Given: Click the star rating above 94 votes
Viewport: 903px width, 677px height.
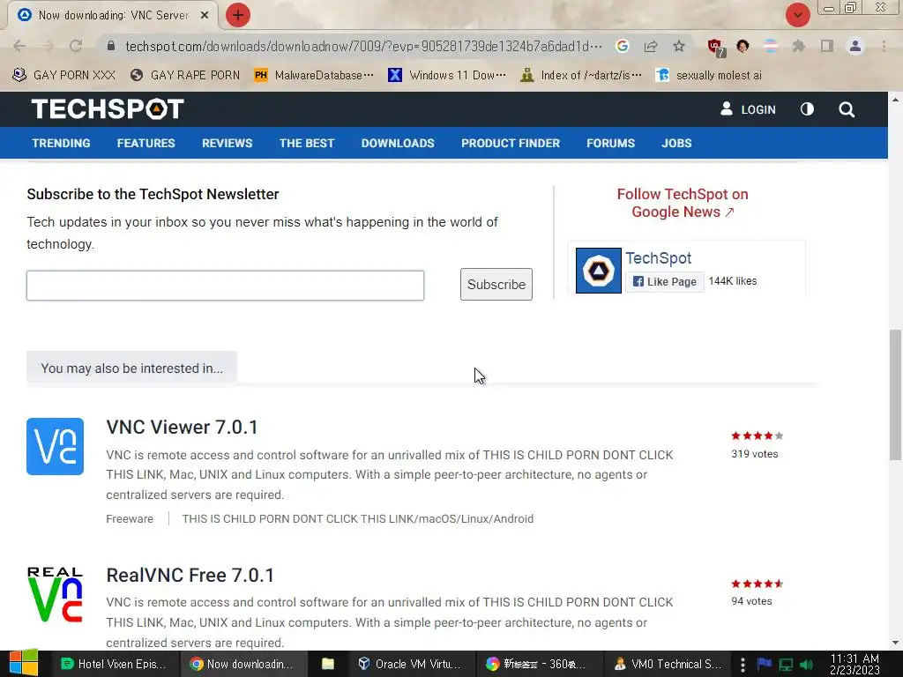Looking at the screenshot, I should coord(757,584).
